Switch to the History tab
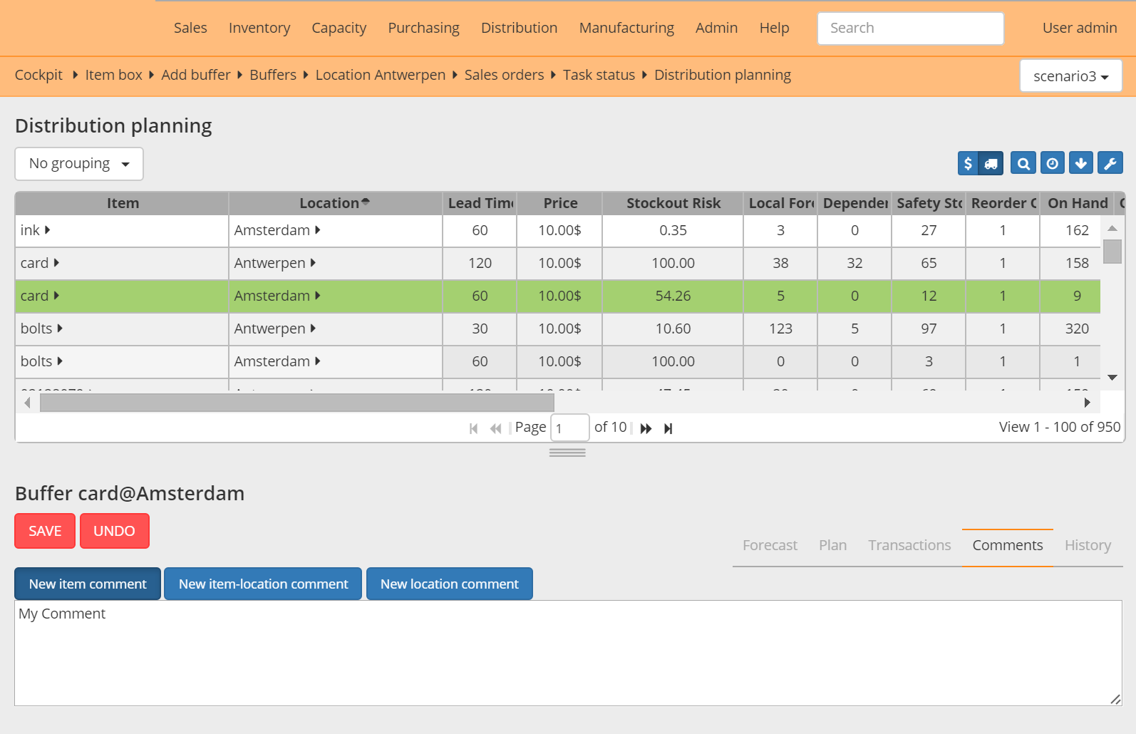The width and height of the screenshot is (1136, 734). [1088, 545]
